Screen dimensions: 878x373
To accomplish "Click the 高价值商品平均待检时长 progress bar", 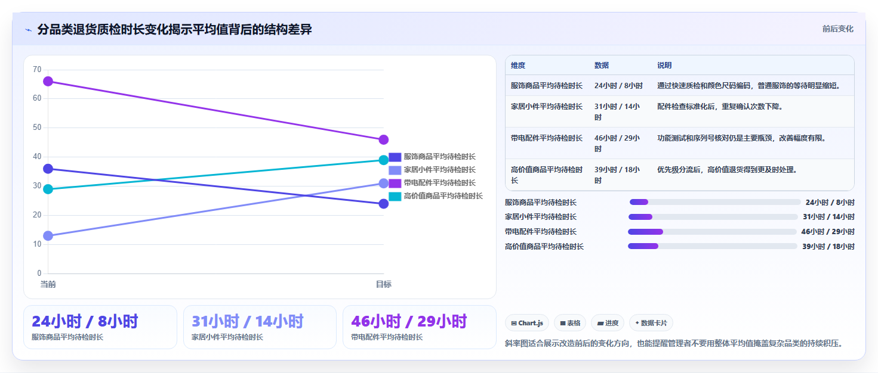I will click(713, 246).
